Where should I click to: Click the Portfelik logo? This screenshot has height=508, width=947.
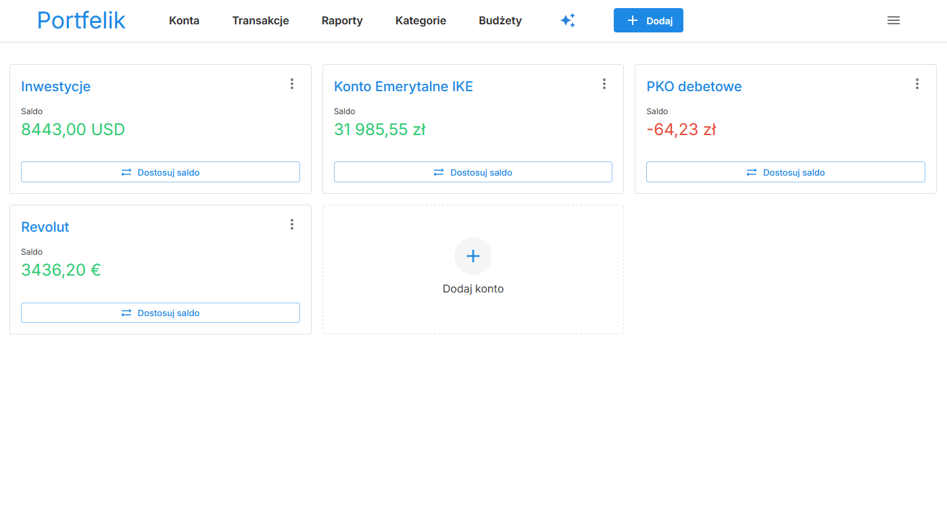[81, 20]
